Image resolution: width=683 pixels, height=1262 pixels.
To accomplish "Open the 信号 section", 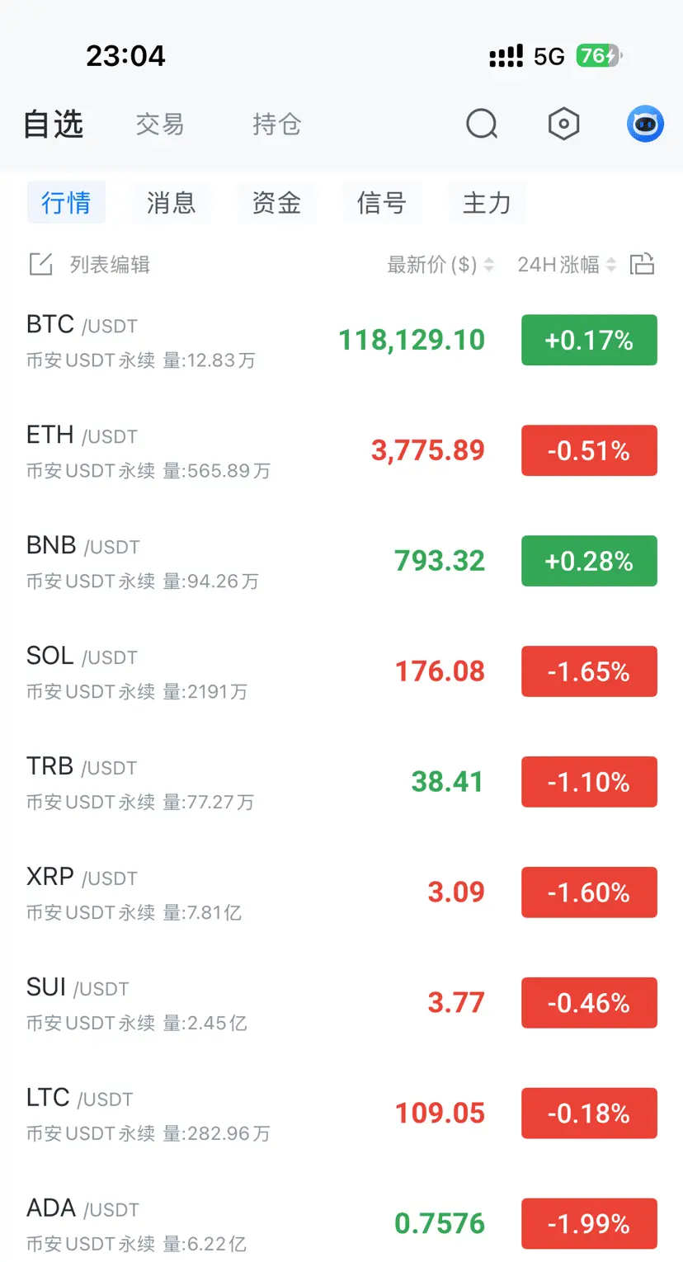I will click(x=382, y=203).
